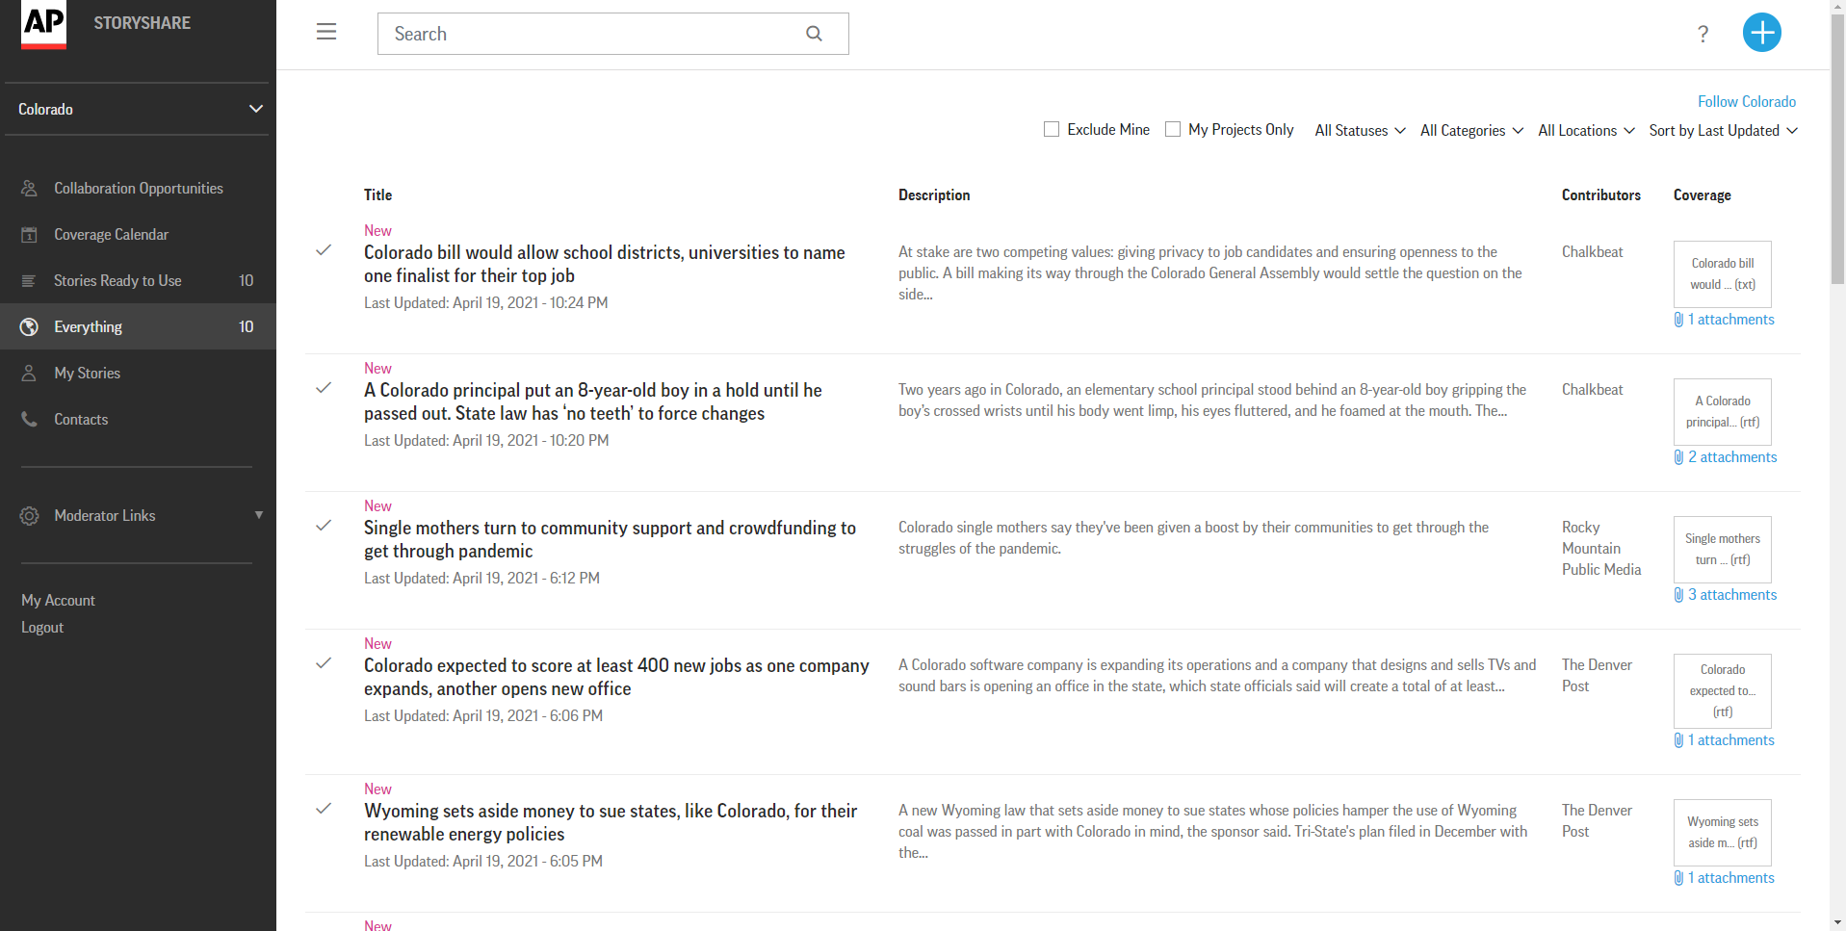The image size is (1846, 931).
Task: Click the search magnifier icon
Action: (814, 34)
